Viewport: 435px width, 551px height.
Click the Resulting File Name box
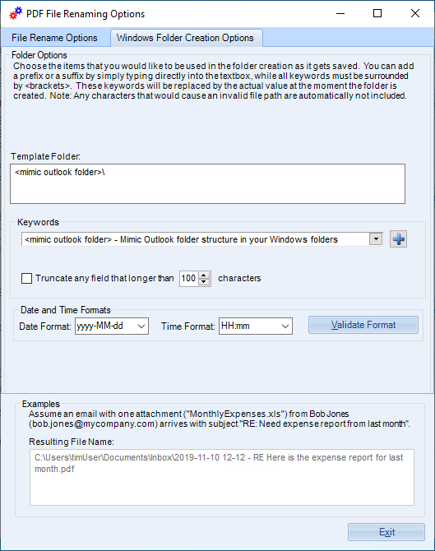pos(222,477)
